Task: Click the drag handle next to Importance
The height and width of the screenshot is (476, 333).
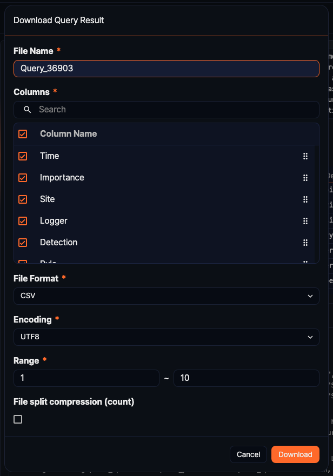Action: tap(305, 177)
